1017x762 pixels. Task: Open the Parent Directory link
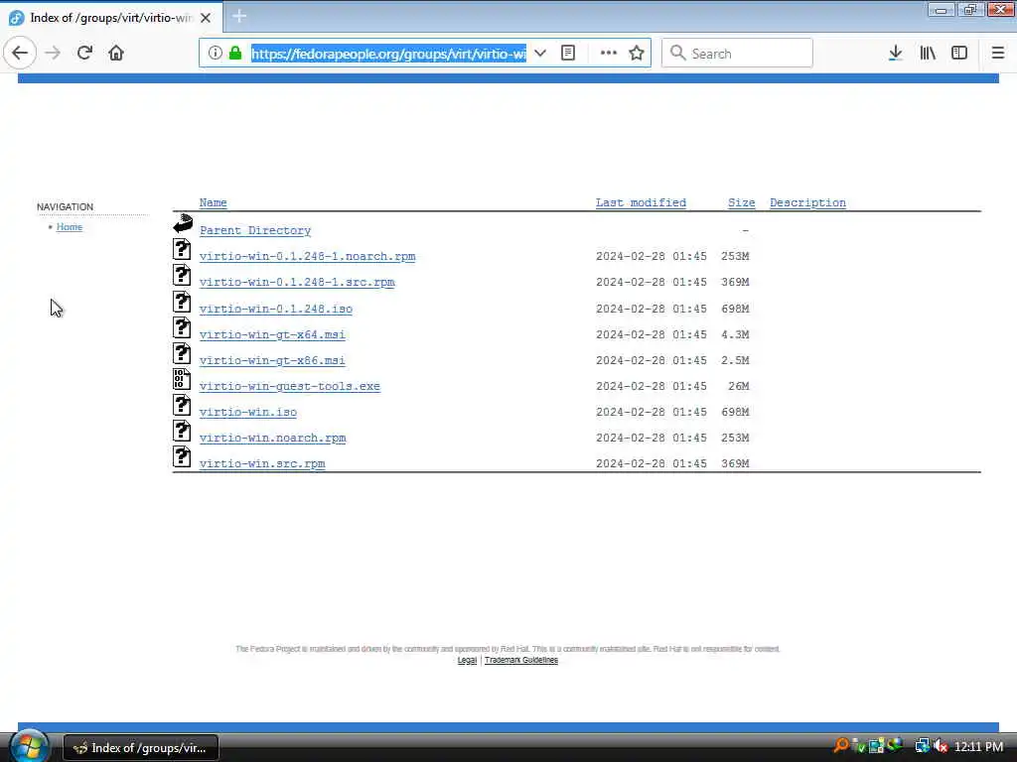point(255,230)
